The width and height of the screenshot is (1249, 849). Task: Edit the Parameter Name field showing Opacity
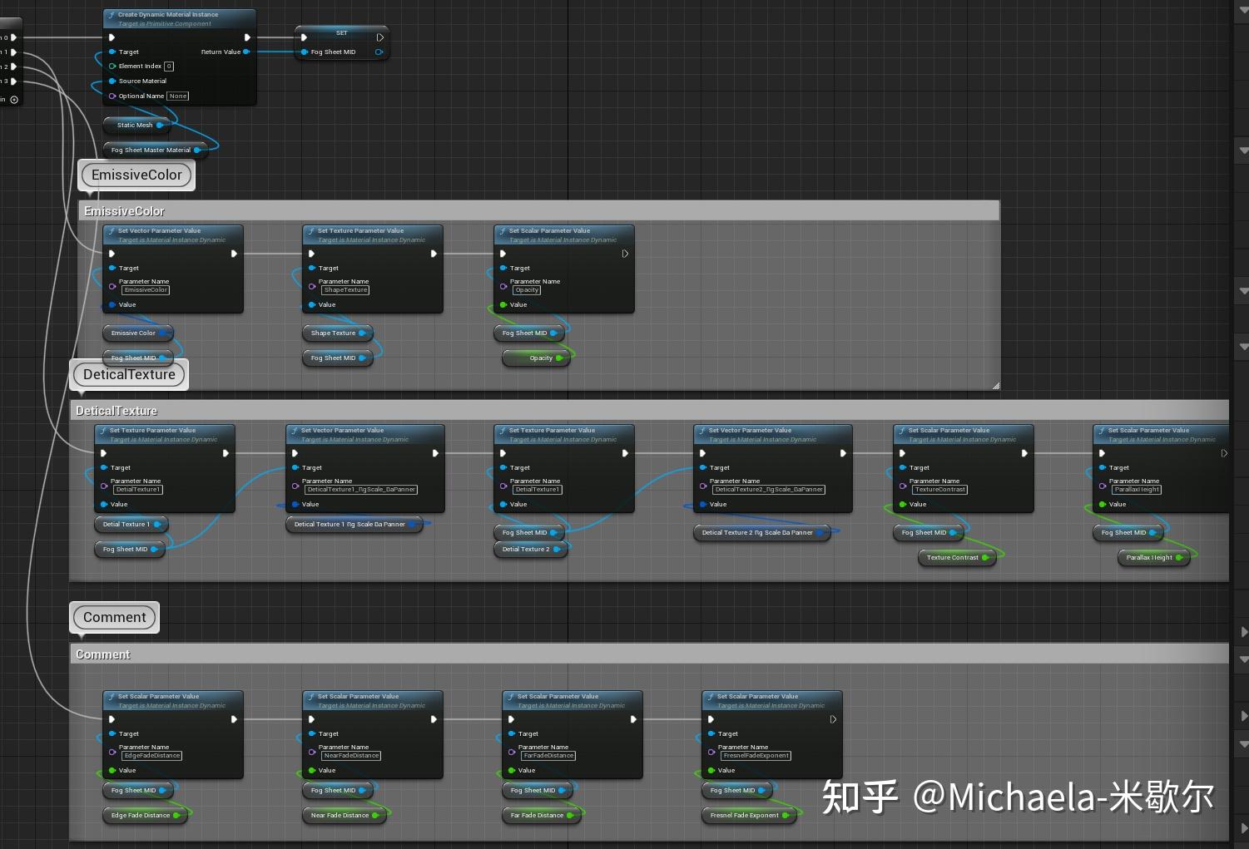pyautogui.click(x=526, y=290)
